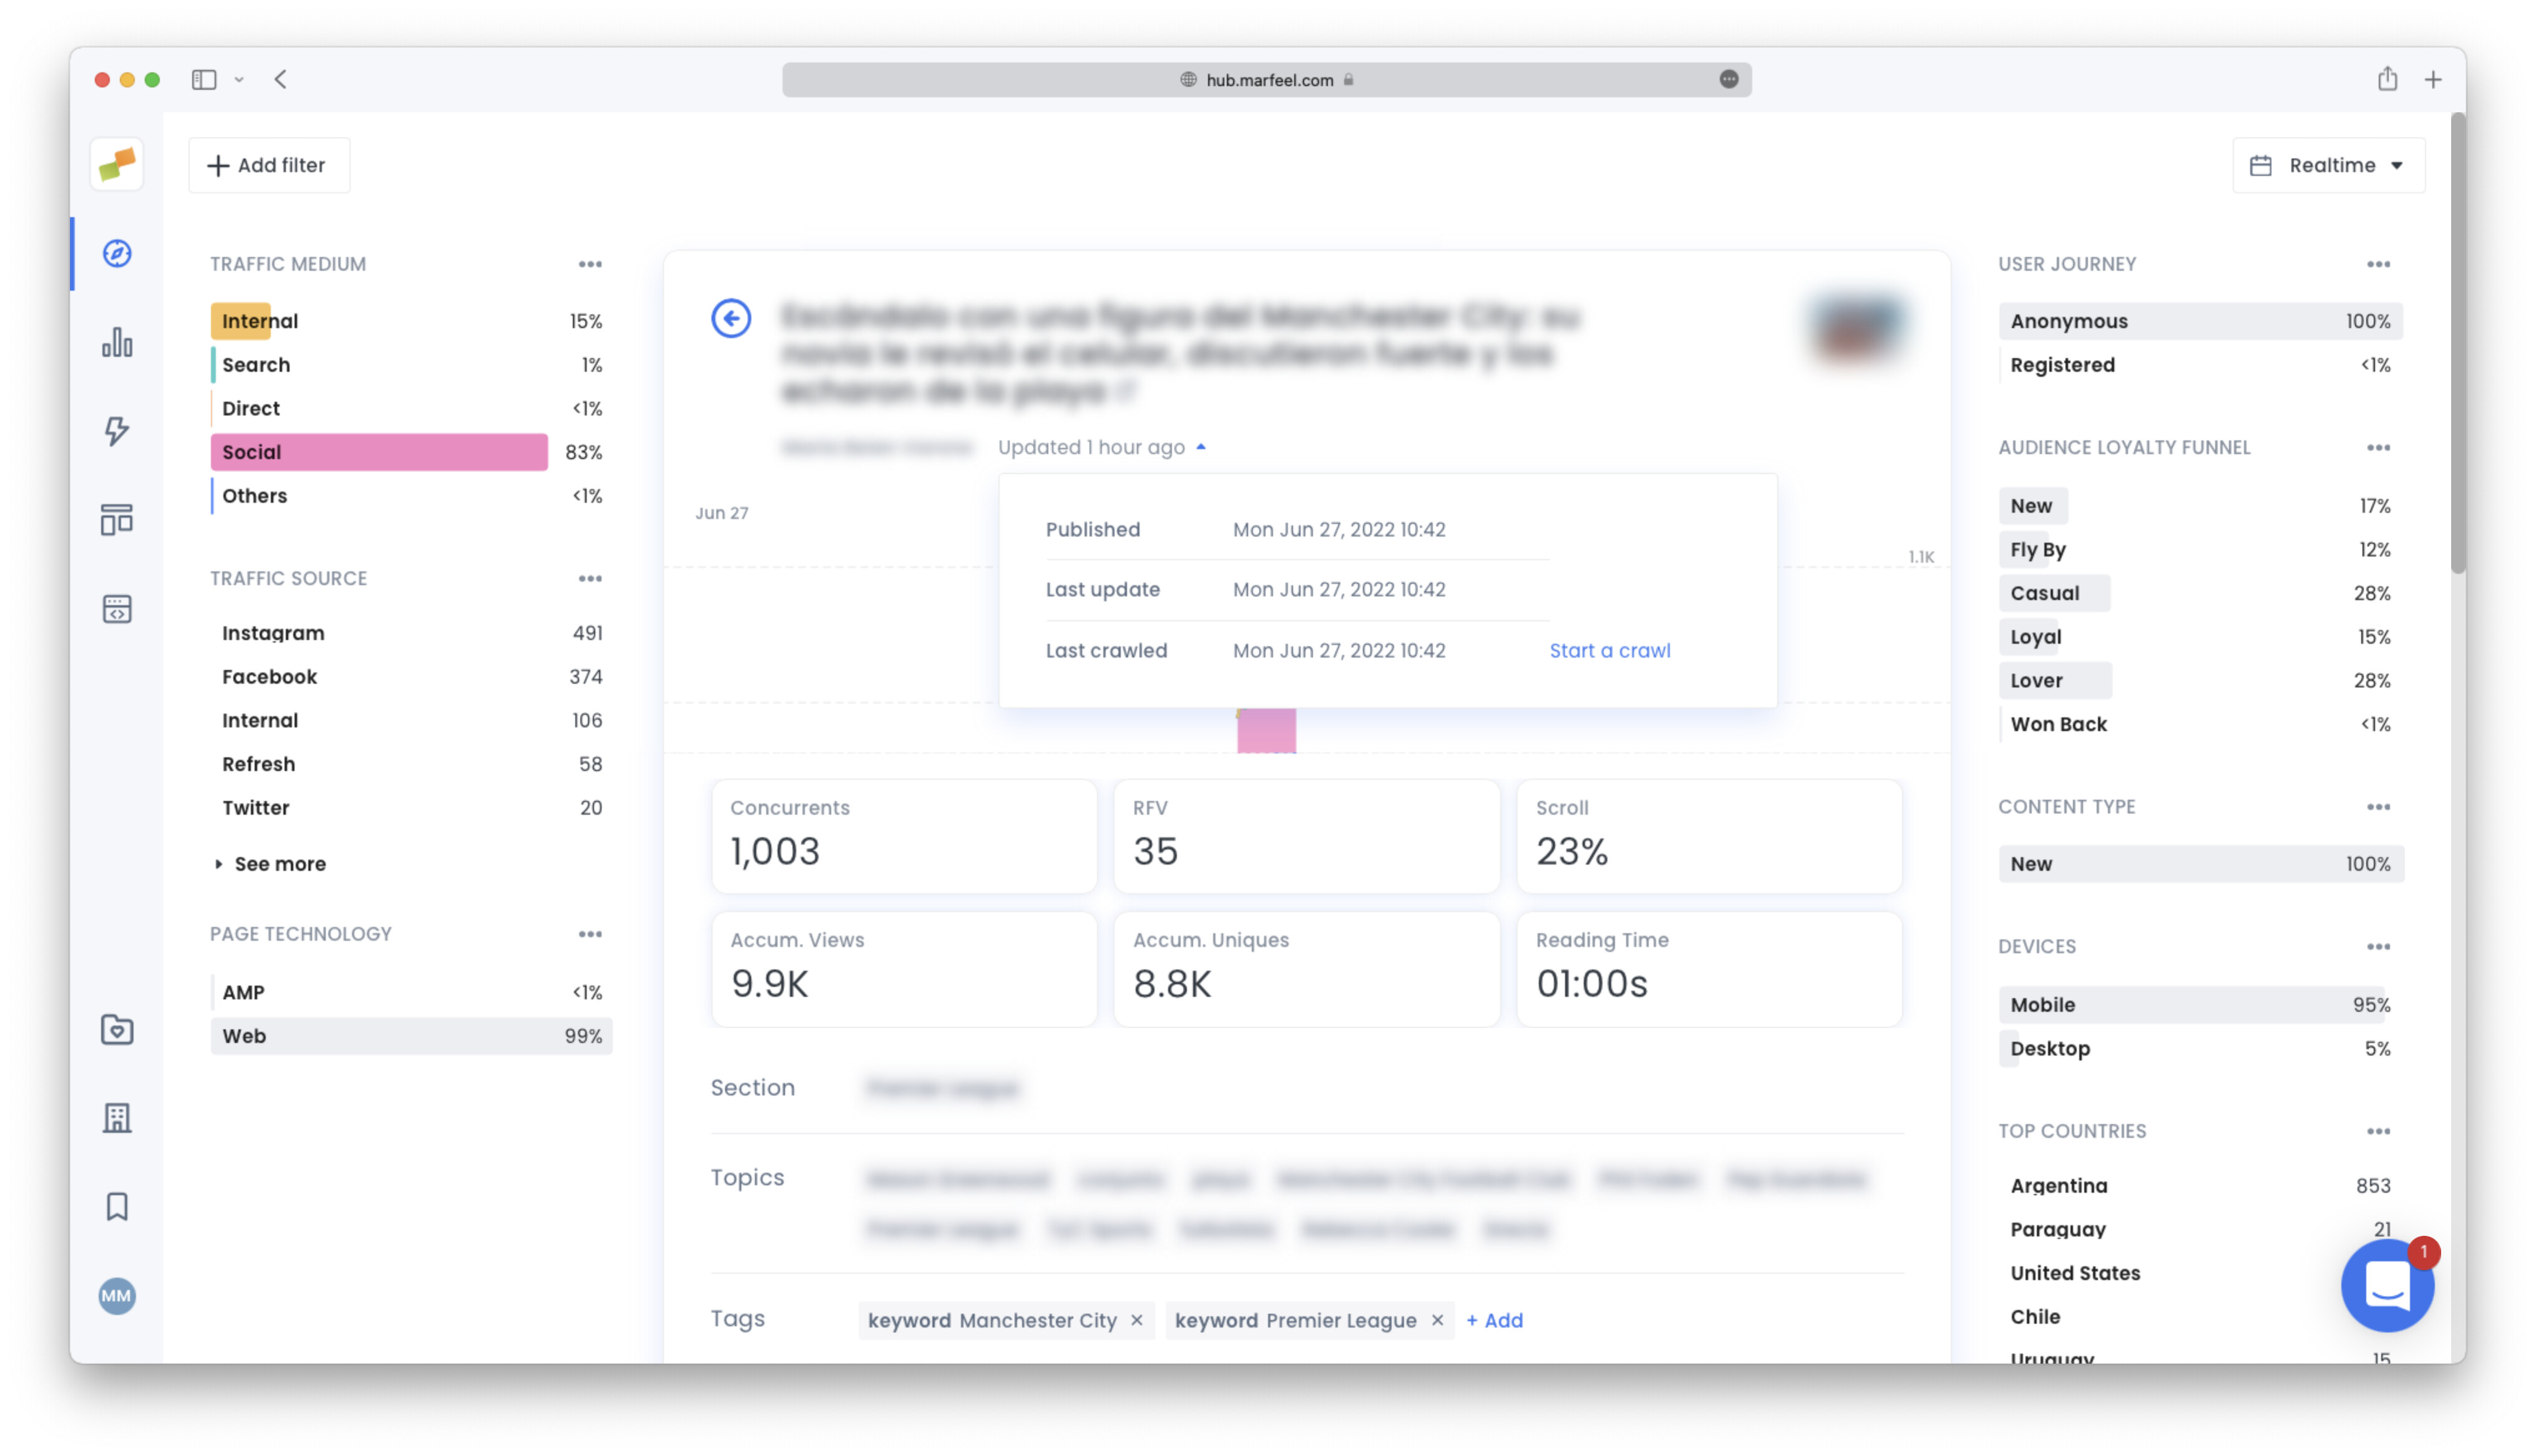Click the Start a crawl link

pyautogui.click(x=1609, y=651)
